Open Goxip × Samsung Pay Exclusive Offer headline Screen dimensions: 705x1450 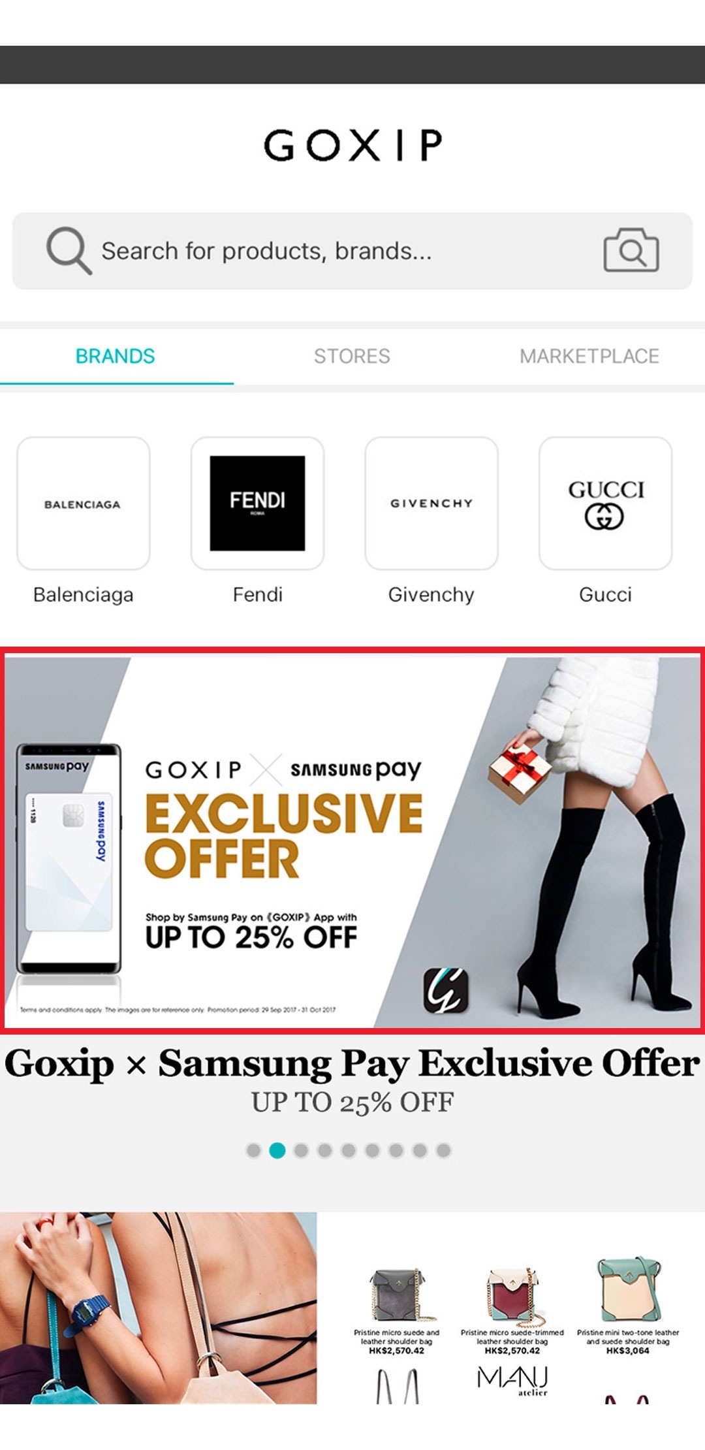click(352, 1063)
